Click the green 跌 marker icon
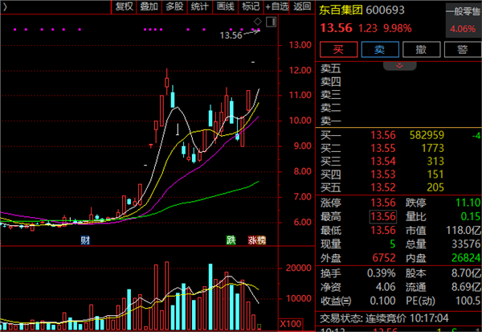The image size is (482, 332). click(x=231, y=240)
